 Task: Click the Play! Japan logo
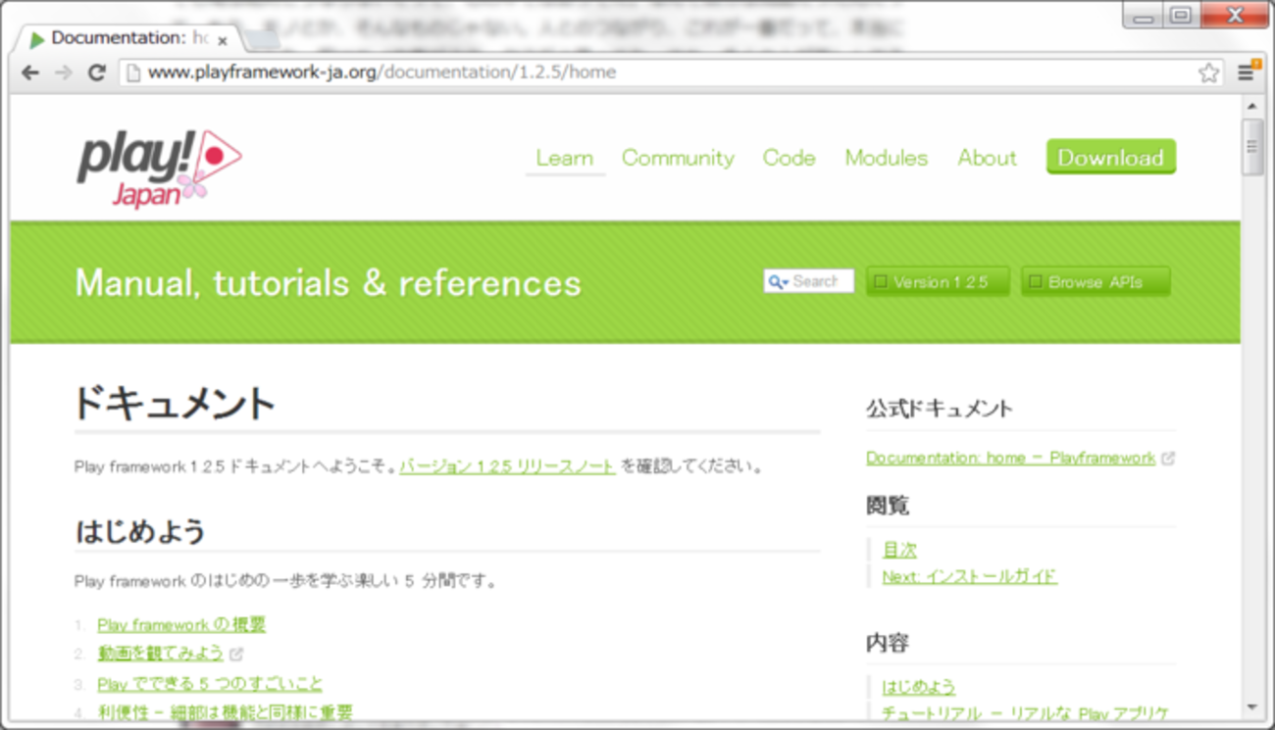pos(159,167)
